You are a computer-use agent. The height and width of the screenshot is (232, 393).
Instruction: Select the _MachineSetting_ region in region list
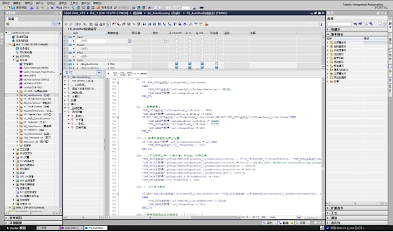(81, 77)
